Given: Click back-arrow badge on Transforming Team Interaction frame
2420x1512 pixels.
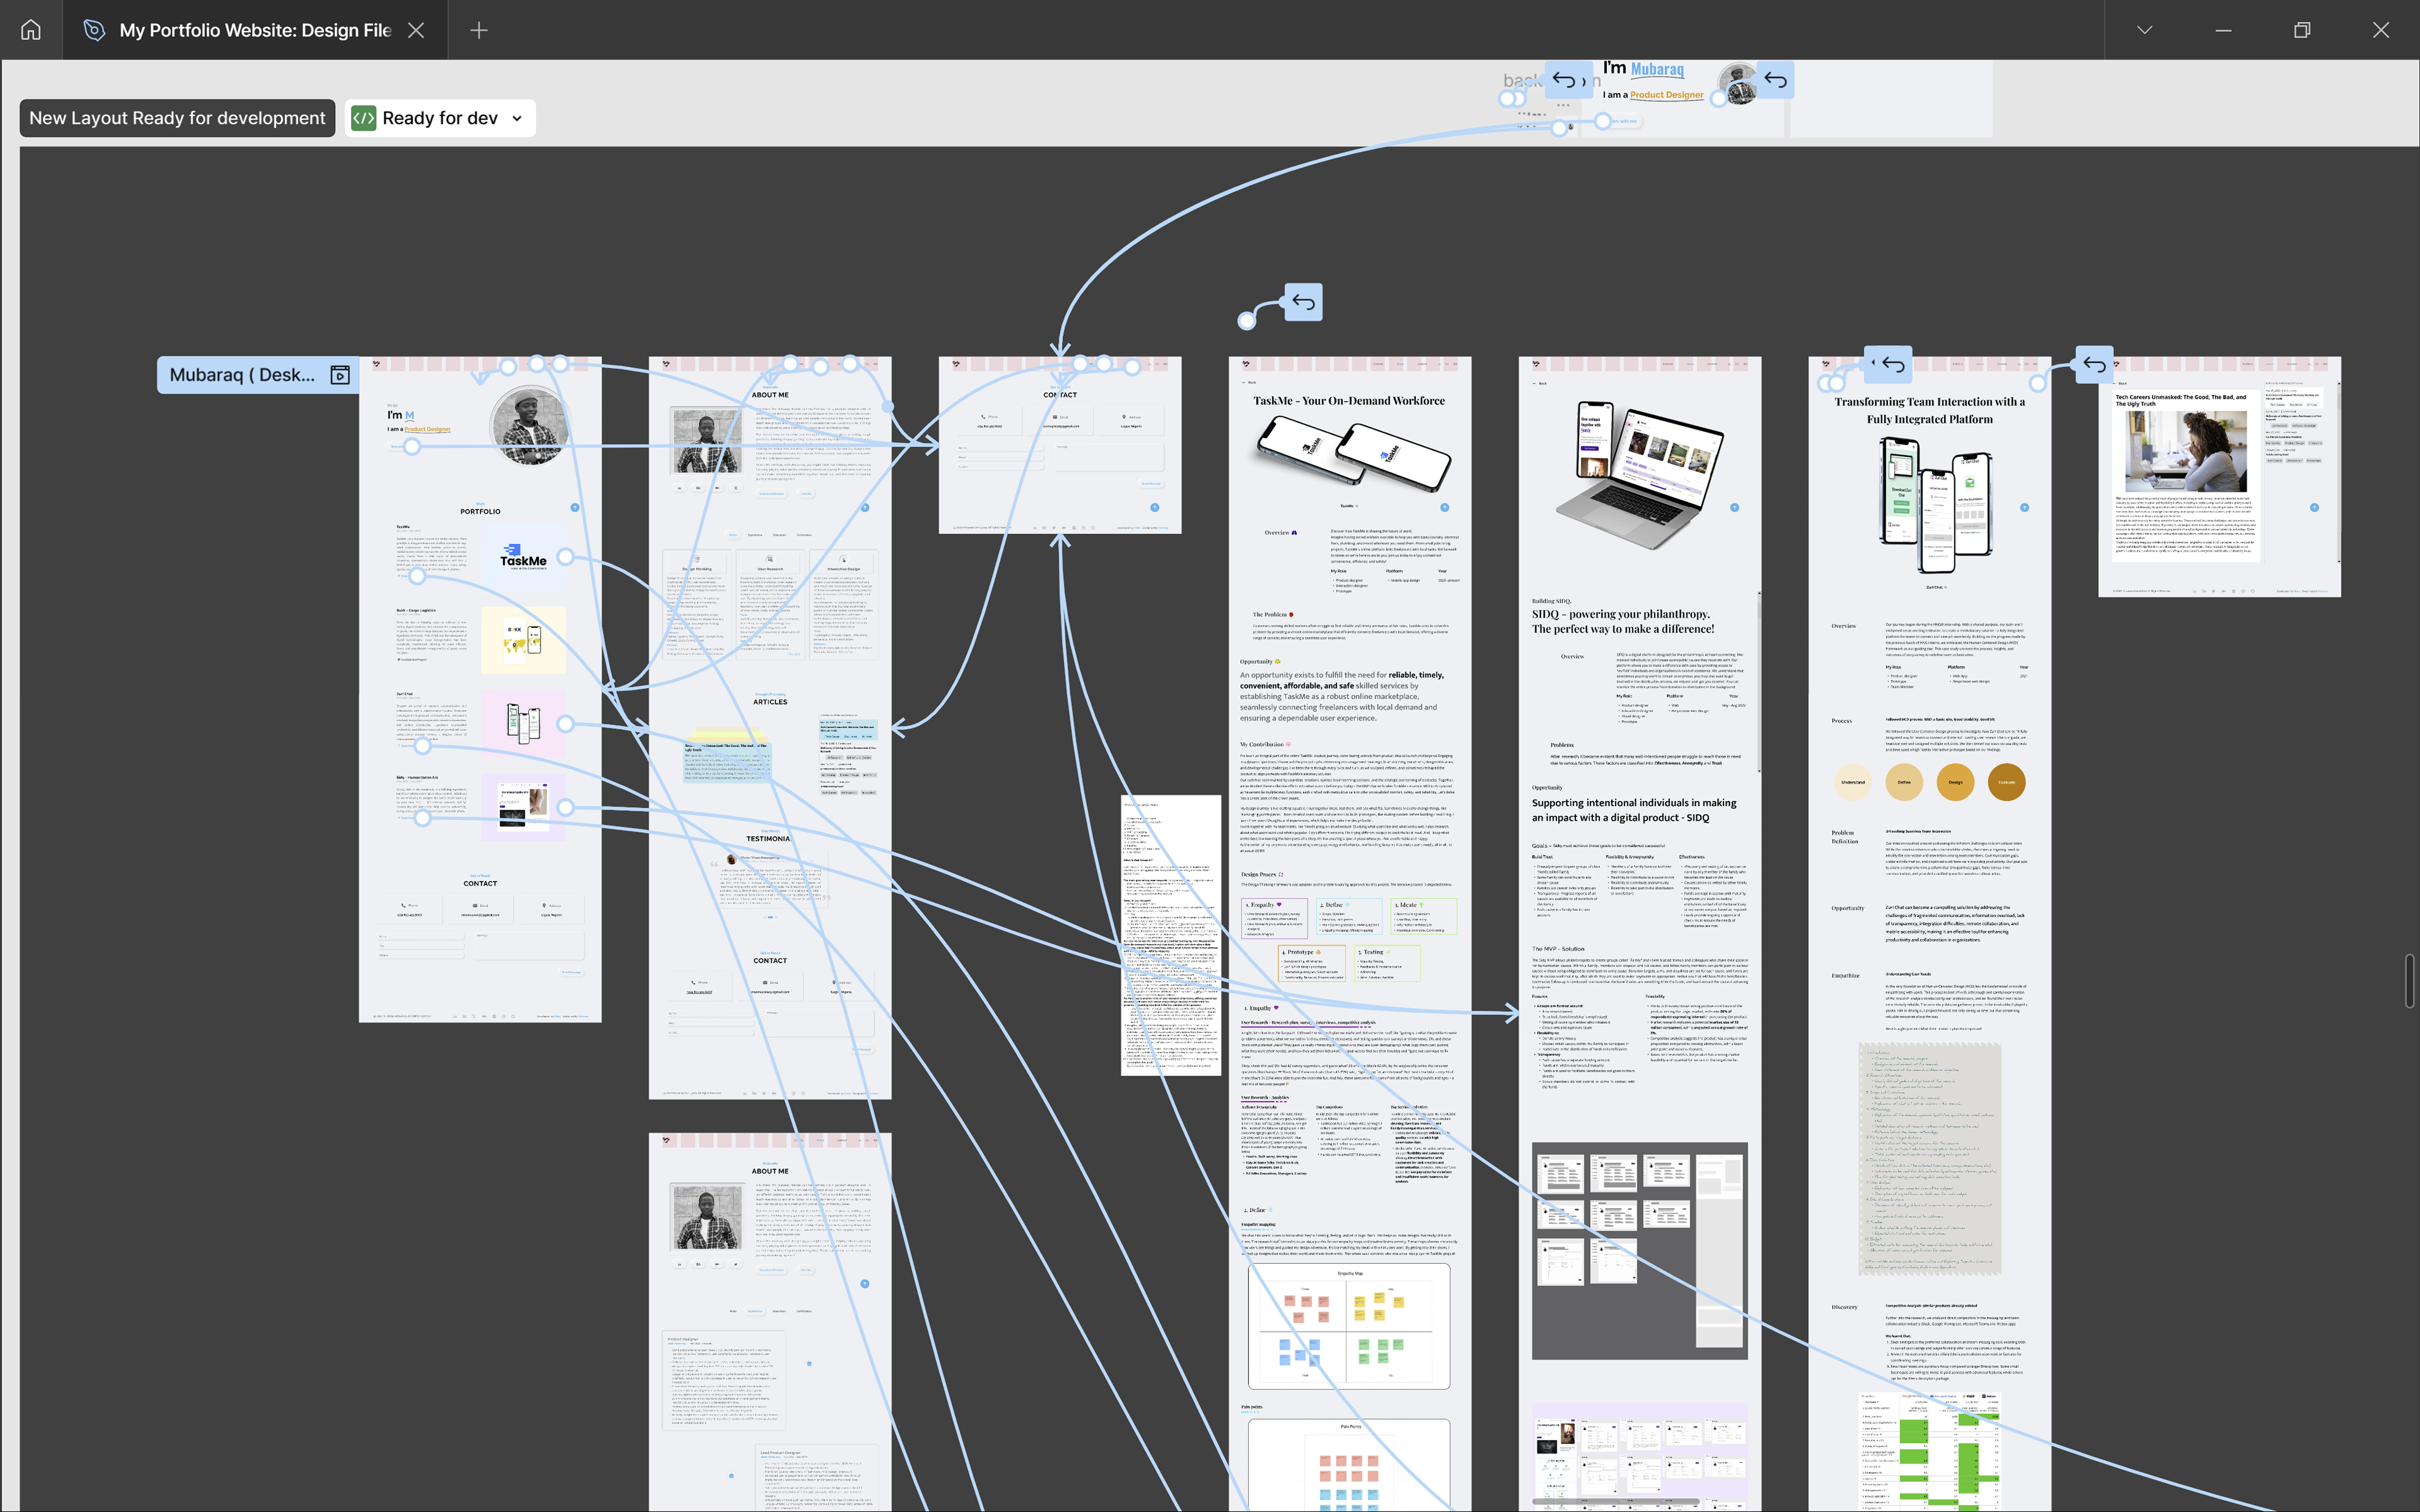Looking at the screenshot, I should (x=1893, y=365).
